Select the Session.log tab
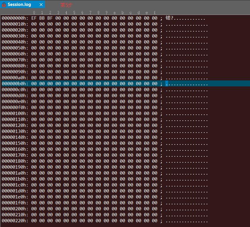250x227 pixels. (x=22, y=4)
